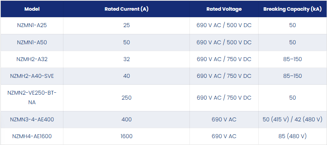The width and height of the screenshot is (327, 145).
Task: Select the rated current value 1600
Action: point(126,136)
